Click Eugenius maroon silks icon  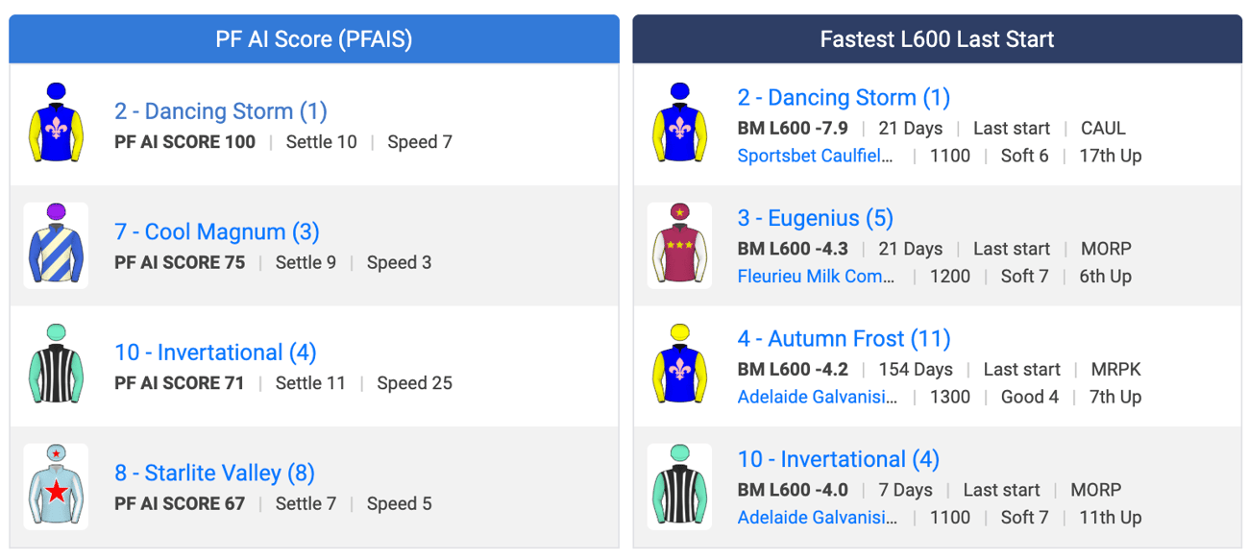click(x=679, y=245)
